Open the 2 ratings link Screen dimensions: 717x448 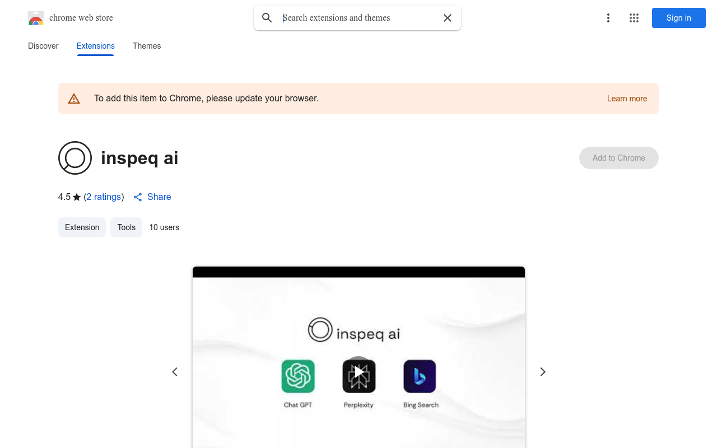[104, 197]
